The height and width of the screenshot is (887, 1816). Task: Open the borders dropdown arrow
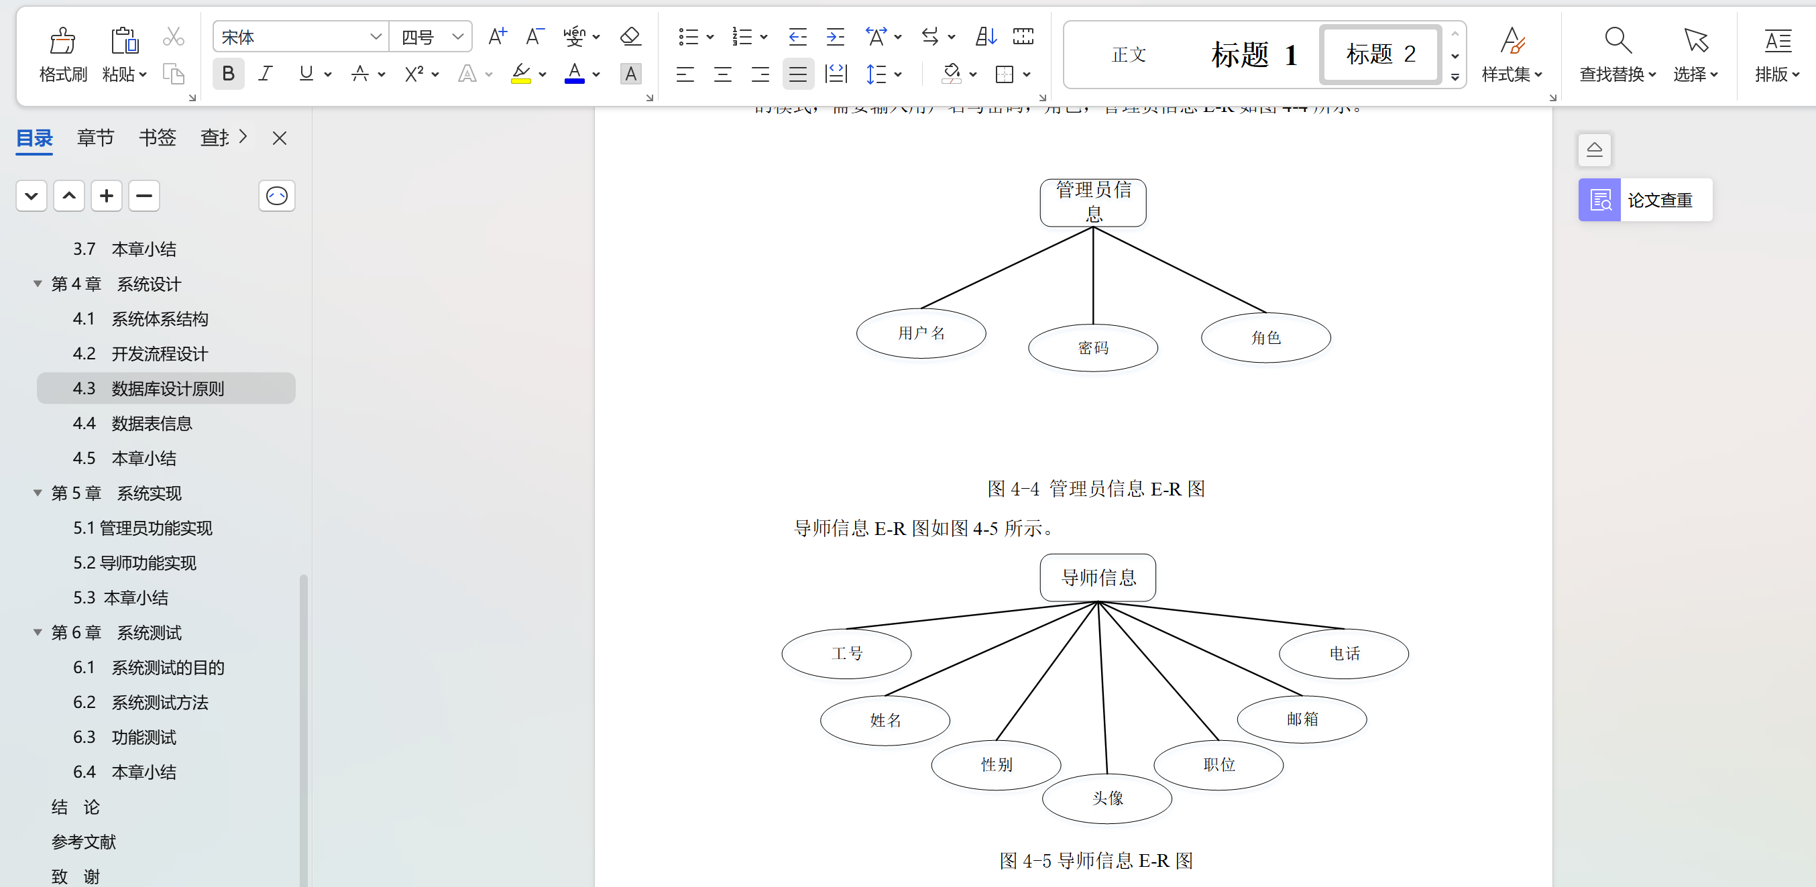pyautogui.click(x=1027, y=74)
